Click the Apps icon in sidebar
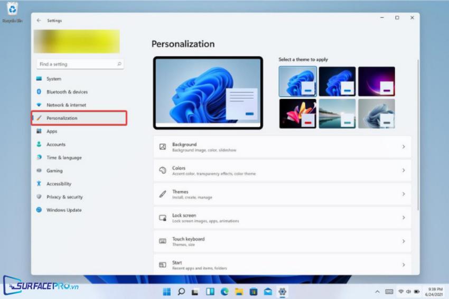The image size is (449, 299). (39, 131)
